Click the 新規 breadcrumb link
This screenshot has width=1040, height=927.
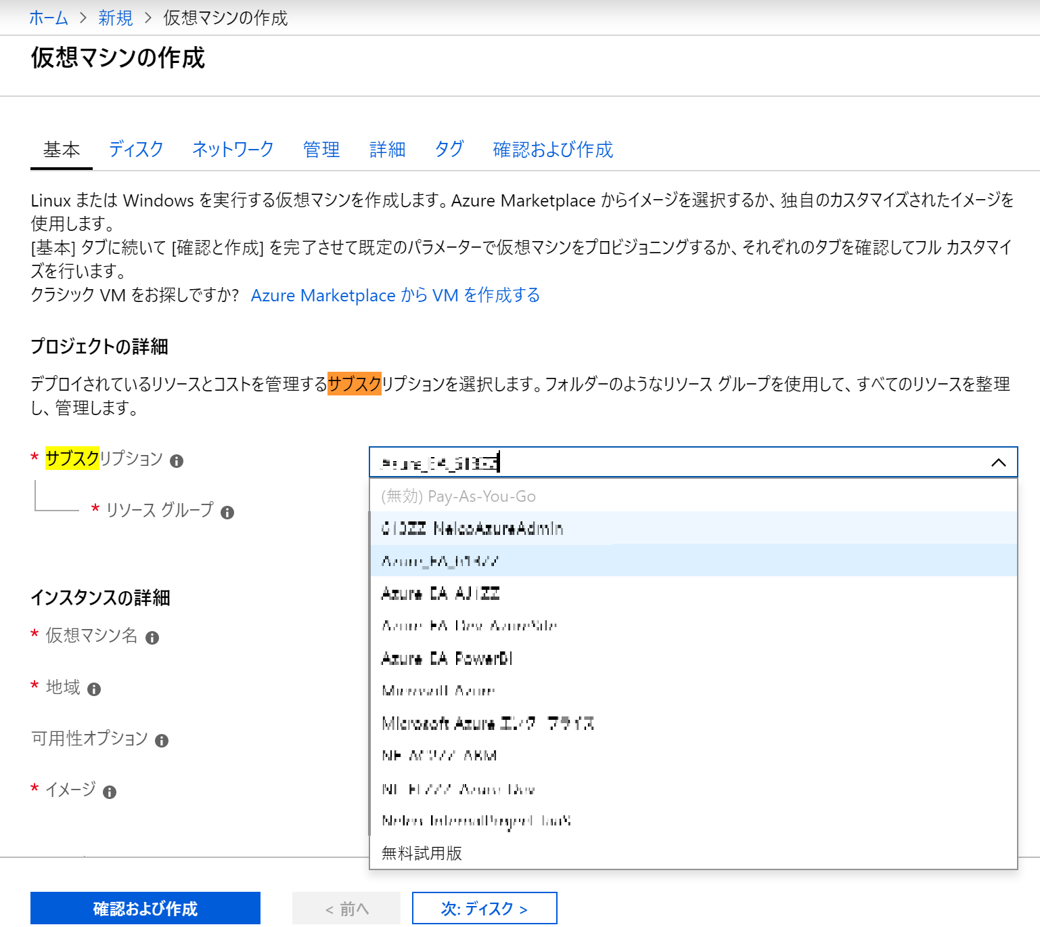click(116, 18)
